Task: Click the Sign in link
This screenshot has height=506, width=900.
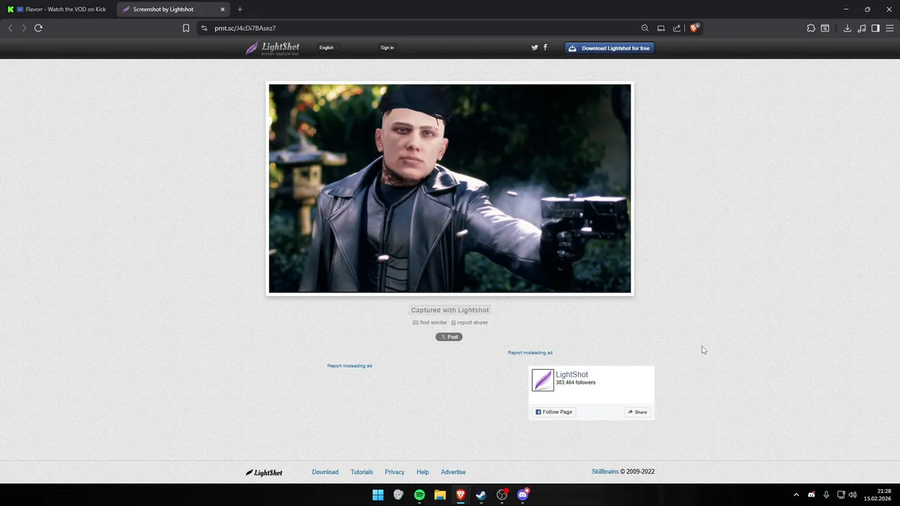Action: [387, 48]
